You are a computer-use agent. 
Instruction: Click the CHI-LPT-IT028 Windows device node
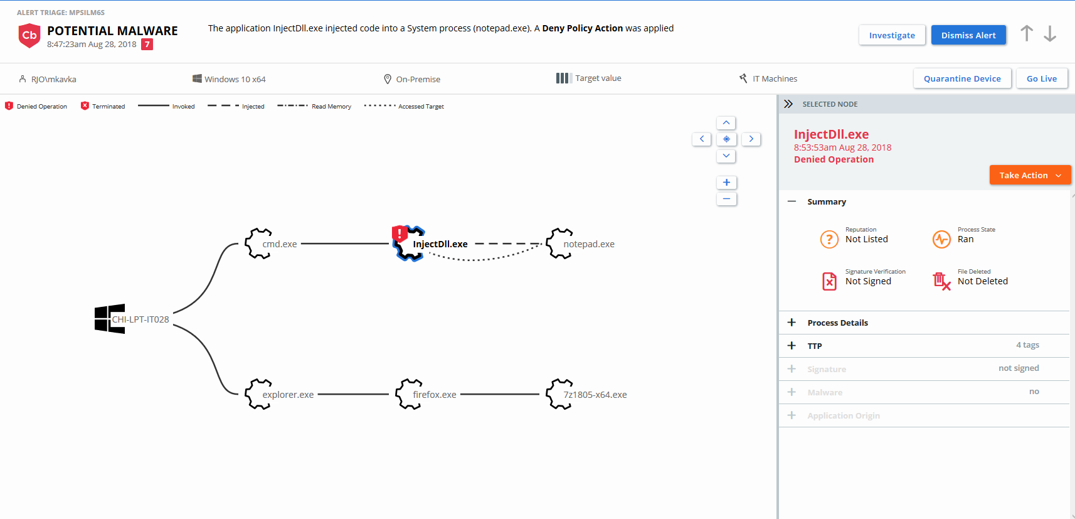coord(110,319)
